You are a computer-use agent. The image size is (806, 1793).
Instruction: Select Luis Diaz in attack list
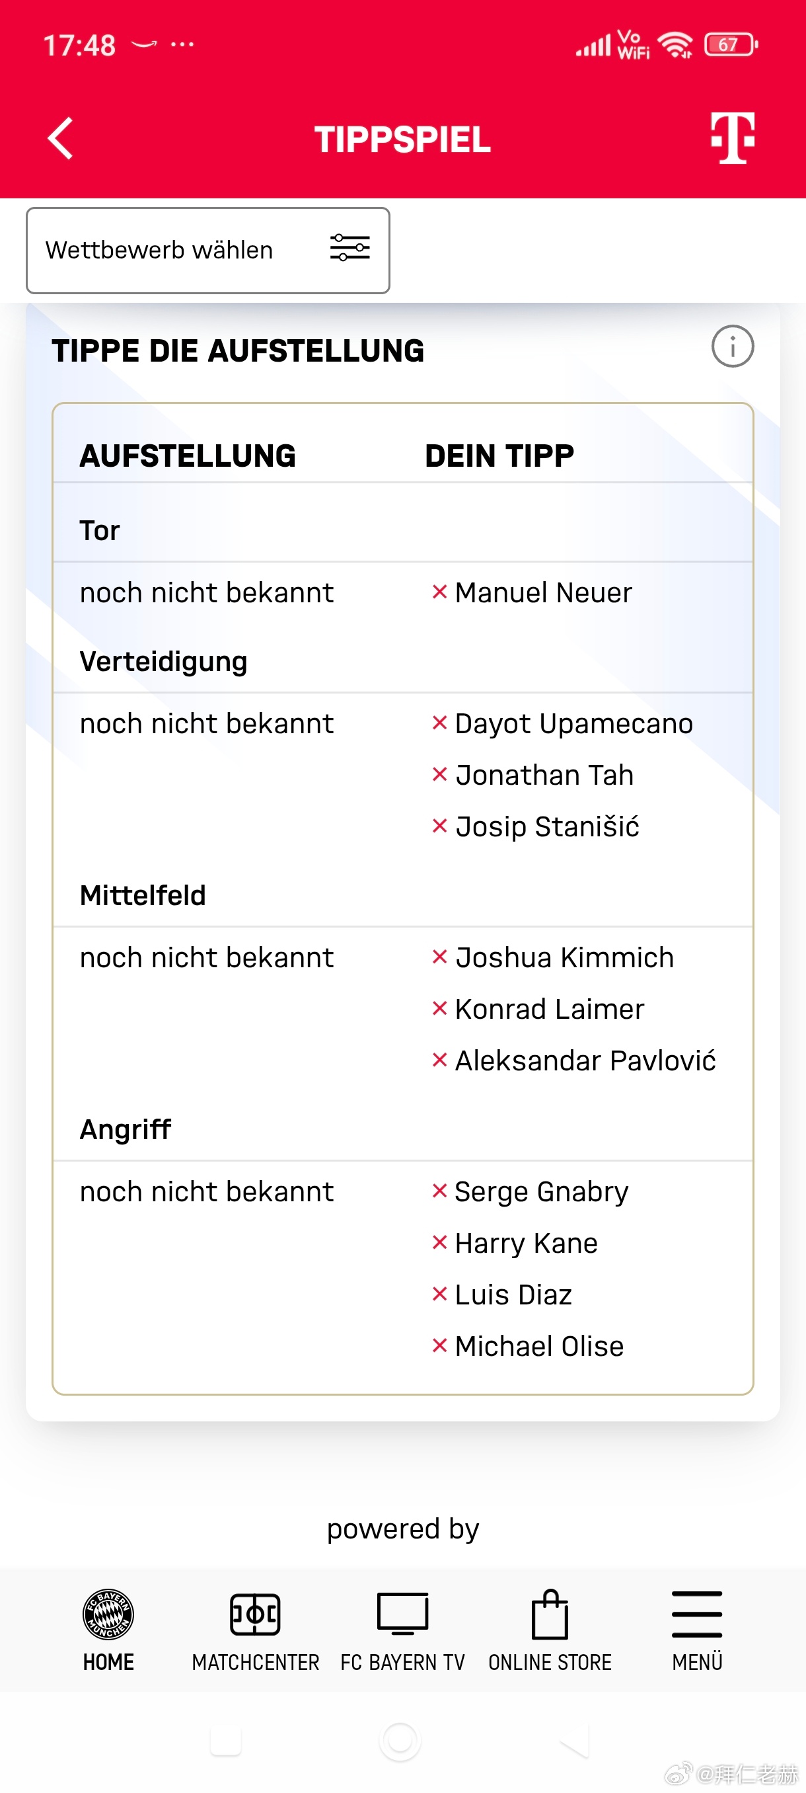[x=513, y=1295]
